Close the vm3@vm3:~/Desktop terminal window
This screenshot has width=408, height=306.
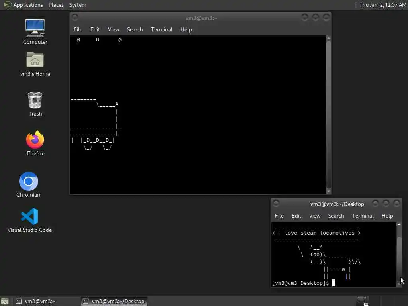pos(396,203)
